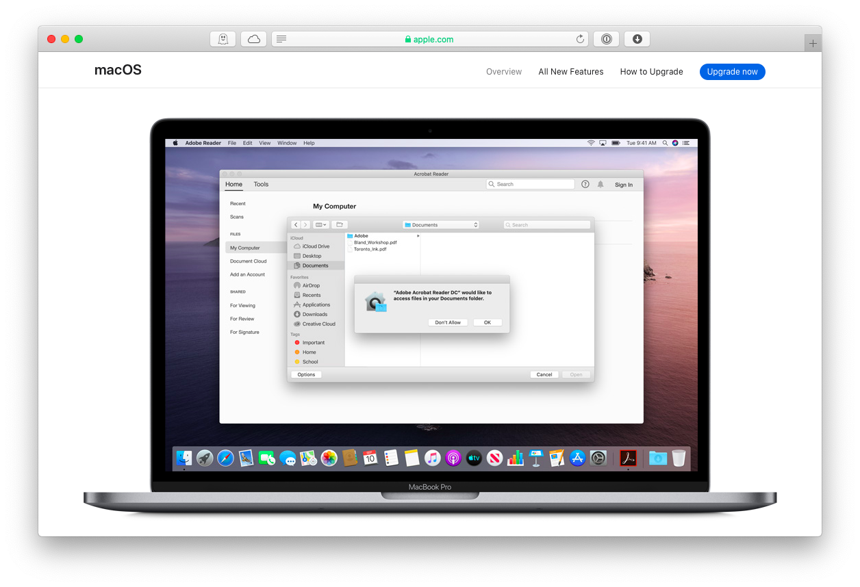Screen dimensions: 860x587
Task: Click the Ghostery ghost icon in Safari toolbar
Action: pos(223,39)
